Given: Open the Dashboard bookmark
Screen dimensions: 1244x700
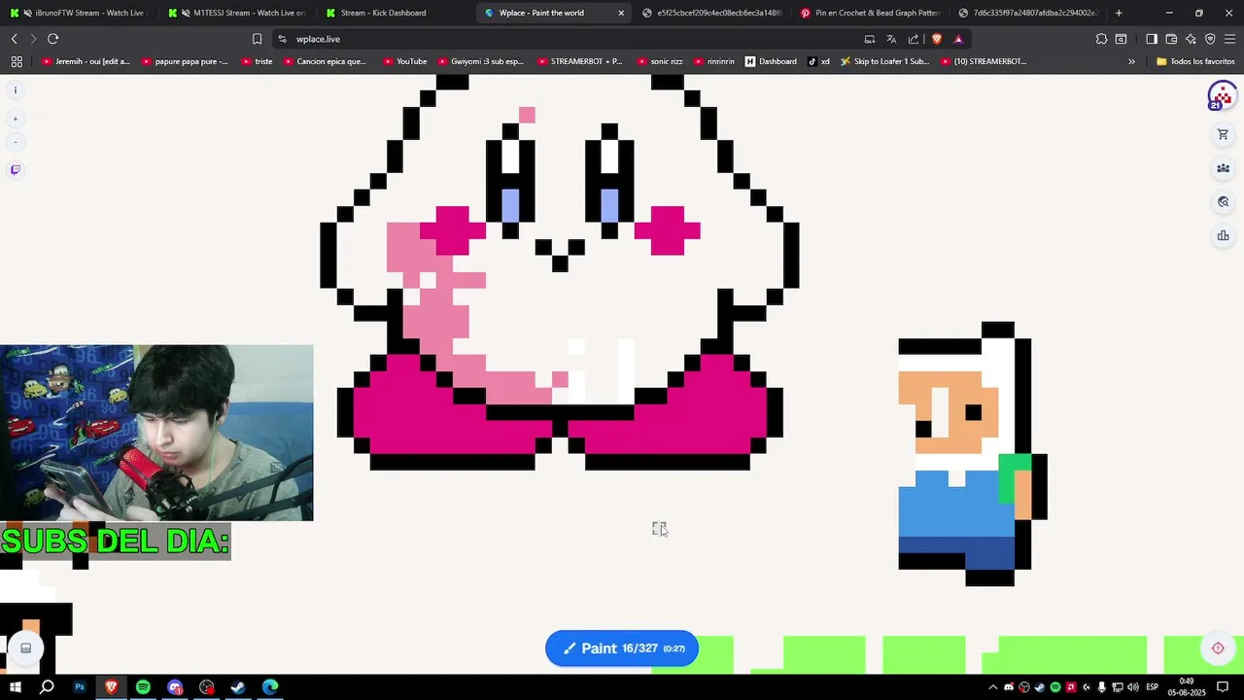Looking at the screenshot, I should (x=772, y=61).
